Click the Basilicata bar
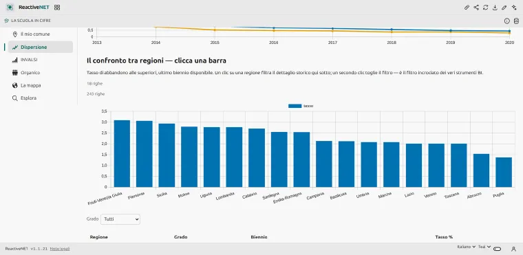Screen dimensions: 523x255 tap(347, 164)
